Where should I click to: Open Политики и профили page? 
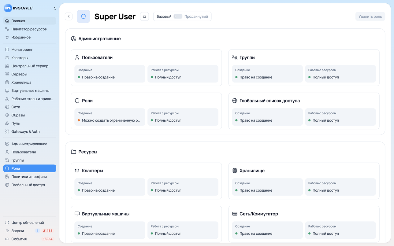(30, 177)
